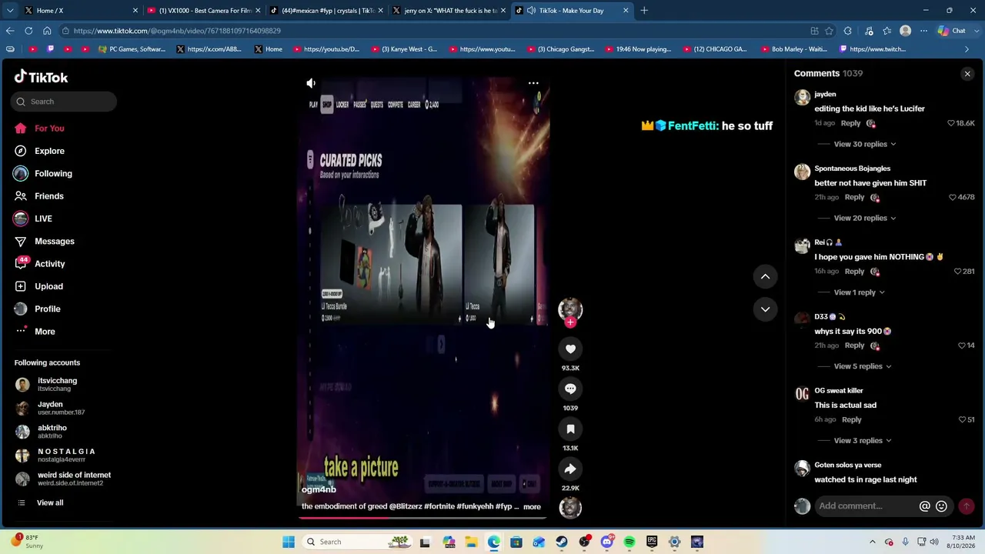
Task: Reply to OG sweat killer's comment
Action: [x=851, y=420]
